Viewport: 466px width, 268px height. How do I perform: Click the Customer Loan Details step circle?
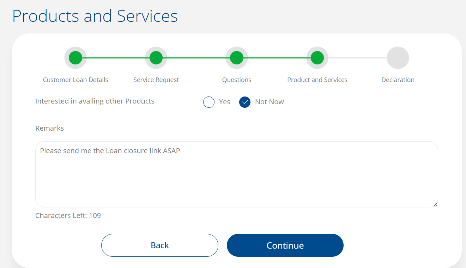75,58
